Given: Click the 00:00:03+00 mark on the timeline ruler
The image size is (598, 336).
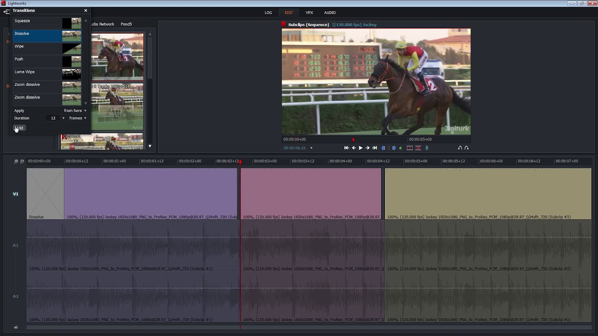Looking at the screenshot, I should coord(265,161).
